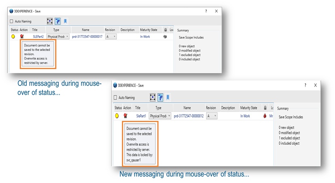Click yellow status circle for SLEPart2
This screenshot has height=183, width=335.
[x=13, y=37]
